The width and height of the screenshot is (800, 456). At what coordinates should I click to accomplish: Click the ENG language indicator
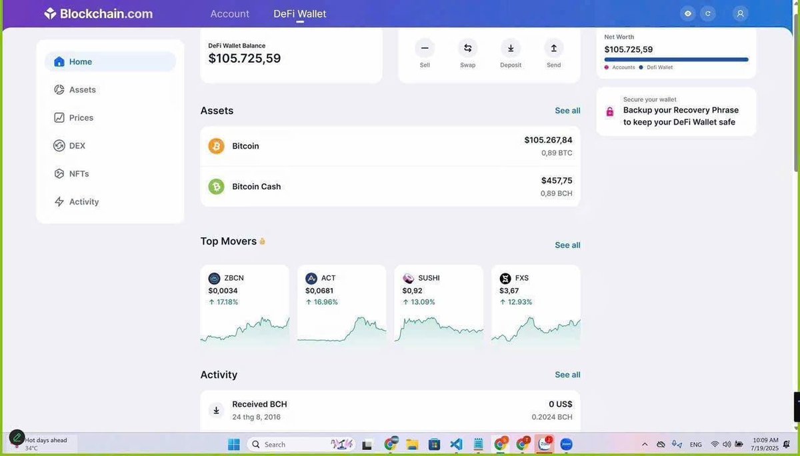[695, 445]
